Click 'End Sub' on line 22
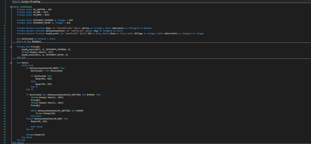Viewport: 311px width, 144px height. [21, 57]
